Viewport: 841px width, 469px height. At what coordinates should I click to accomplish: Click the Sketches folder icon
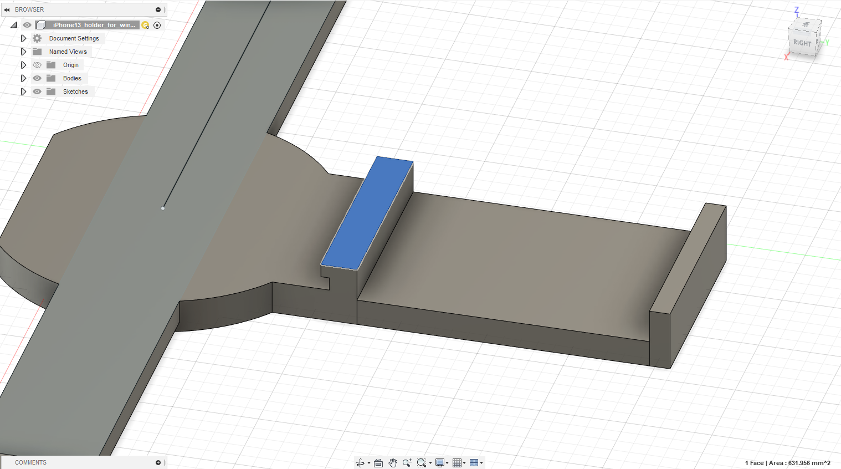pyautogui.click(x=51, y=91)
